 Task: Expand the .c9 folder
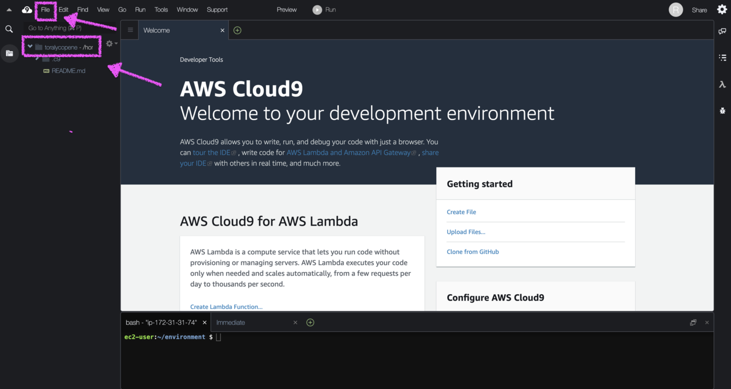pos(37,59)
